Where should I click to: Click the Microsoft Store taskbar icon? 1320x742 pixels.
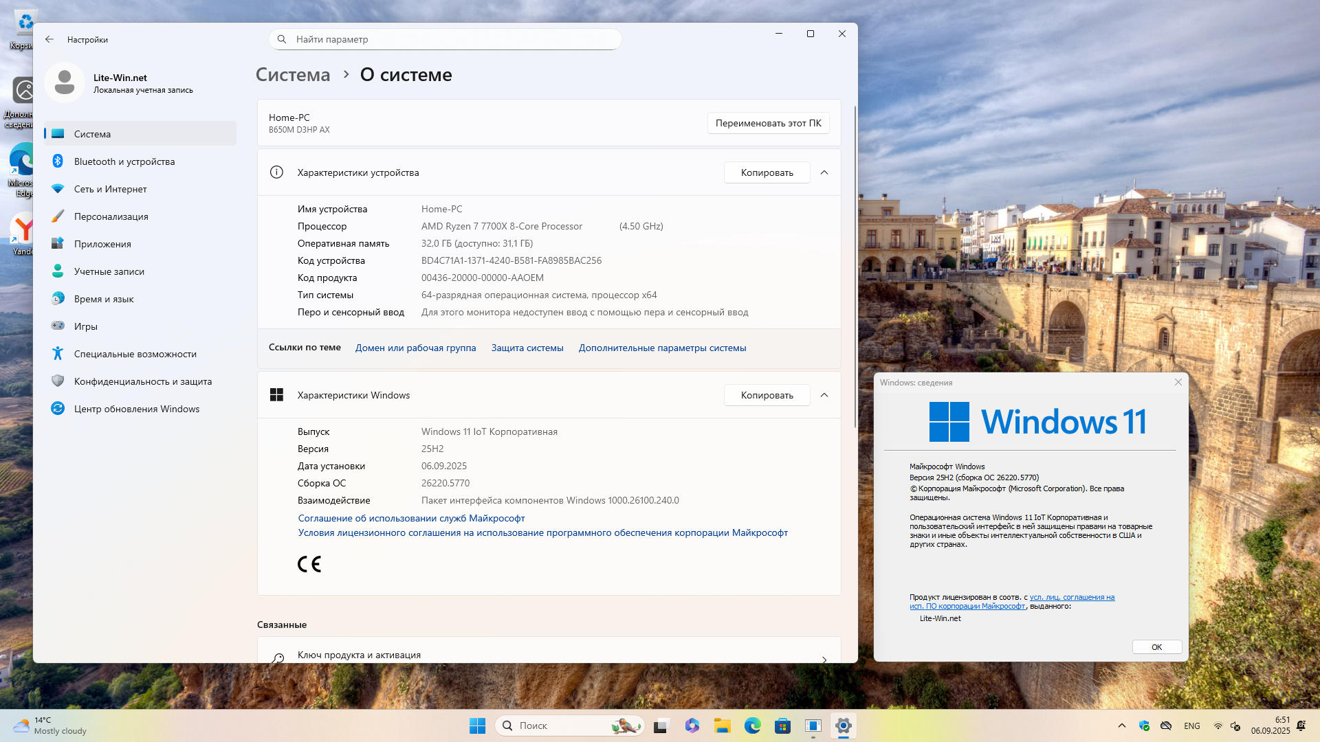pos(782,726)
